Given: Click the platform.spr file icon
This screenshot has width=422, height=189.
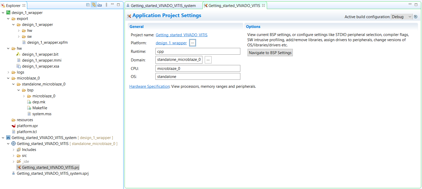Looking at the screenshot, I should coord(13,126).
